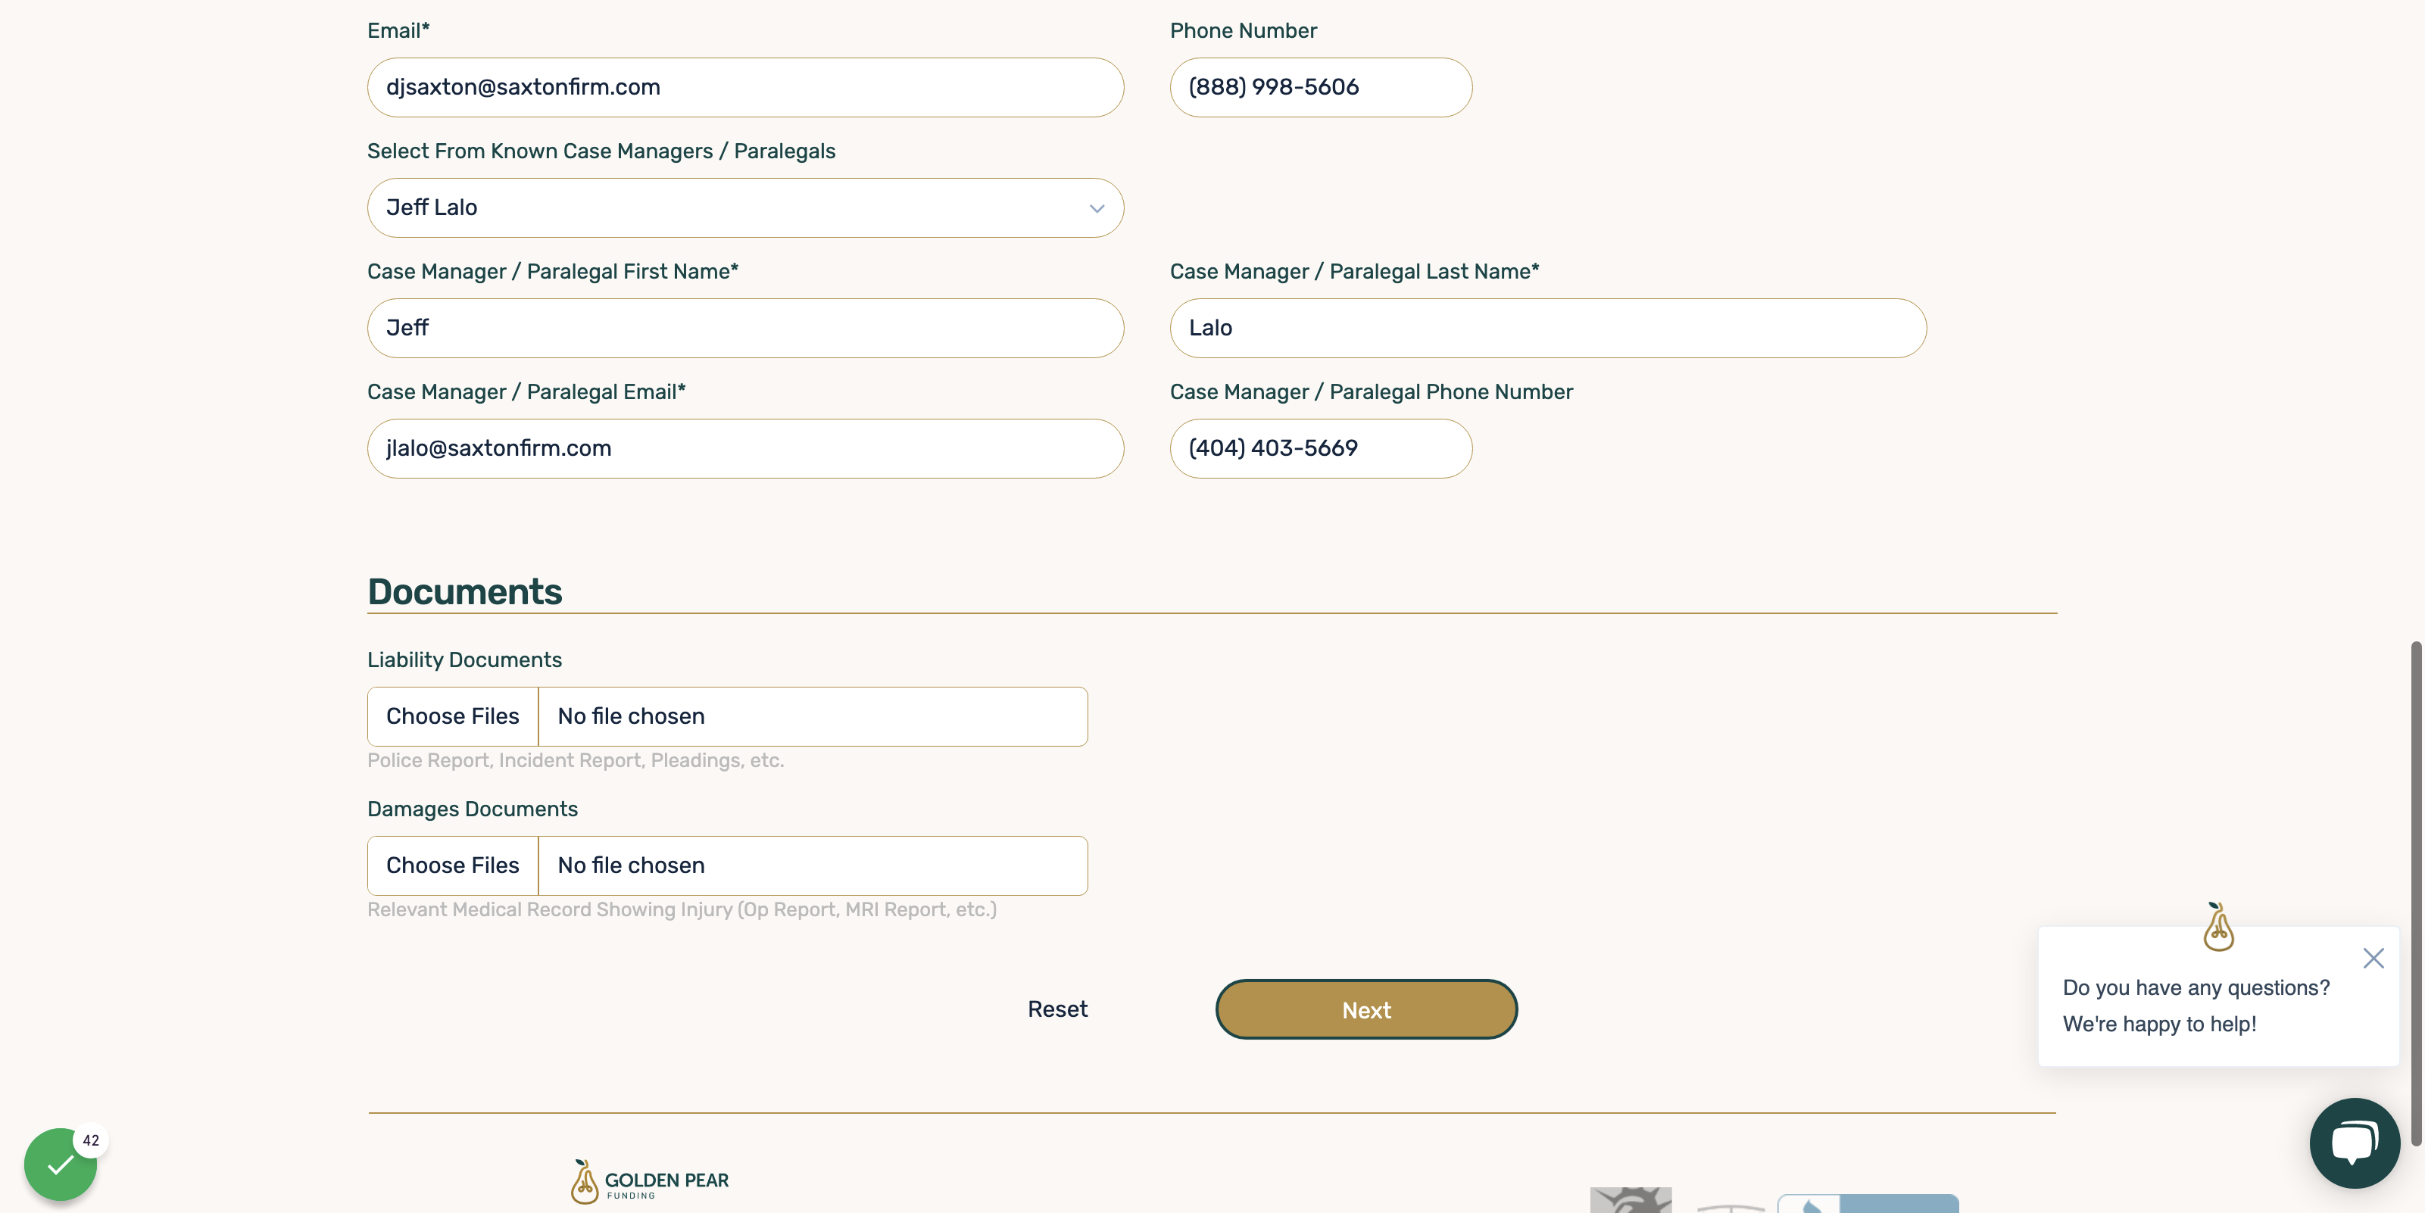Viewport: 2425px width, 1213px height.
Task: Open the chat bubble widget icon
Action: pos(2355,1143)
